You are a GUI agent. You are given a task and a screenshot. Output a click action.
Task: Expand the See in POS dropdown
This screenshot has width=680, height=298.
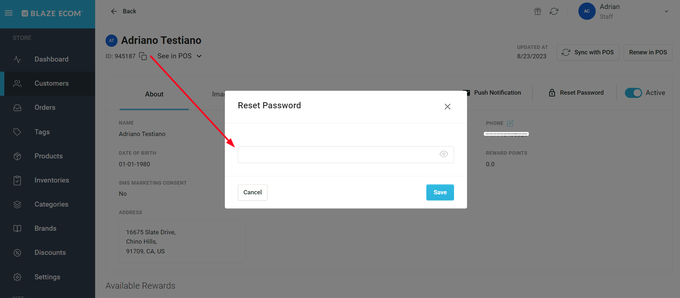pyautogui.click(x=199, y=56)
